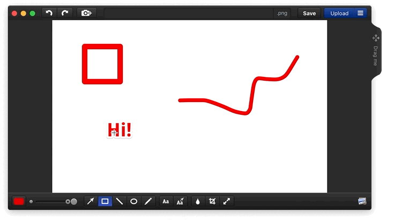Choose the large text size tool
This screenshot has height=220, width=409.
tap(180, 201)
